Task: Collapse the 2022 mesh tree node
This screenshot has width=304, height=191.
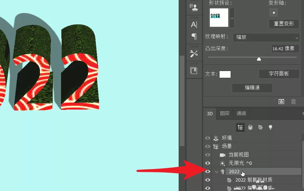Action: coord(217,172)
